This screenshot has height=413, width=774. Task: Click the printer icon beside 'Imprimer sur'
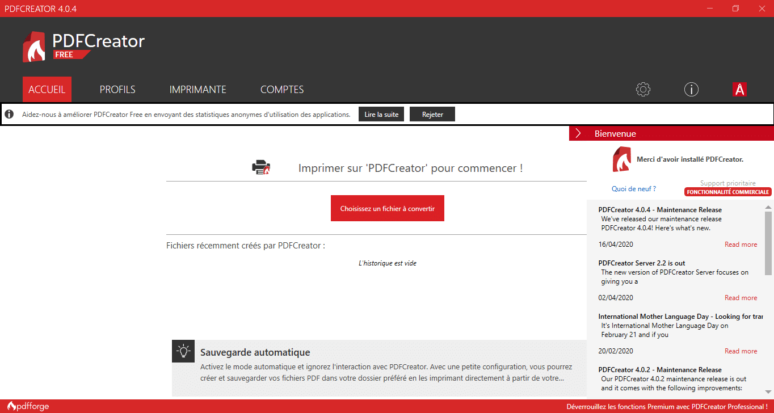click(261, 167)
